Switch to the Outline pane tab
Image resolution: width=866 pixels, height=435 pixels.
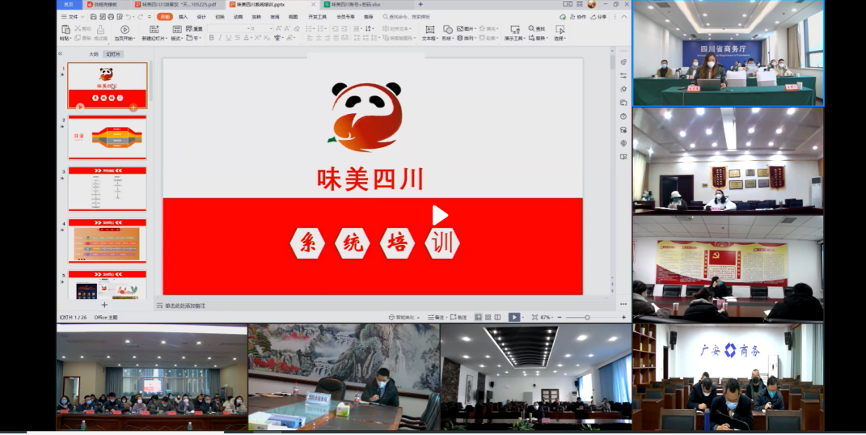pyautogui.click(x=93, y=54)
